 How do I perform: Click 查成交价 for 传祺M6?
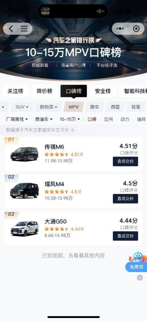[125, 161]
